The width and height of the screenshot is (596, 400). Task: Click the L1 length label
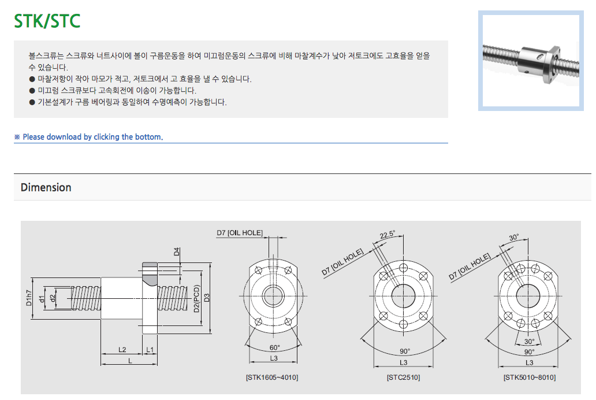coord(150,350)
